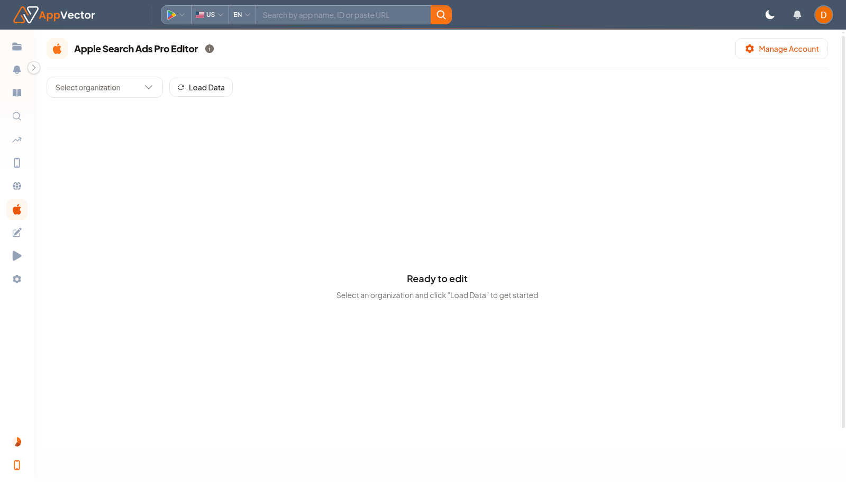The image size is (846, 482).
Task: Click Load Data button
Action: click(201, 87)
